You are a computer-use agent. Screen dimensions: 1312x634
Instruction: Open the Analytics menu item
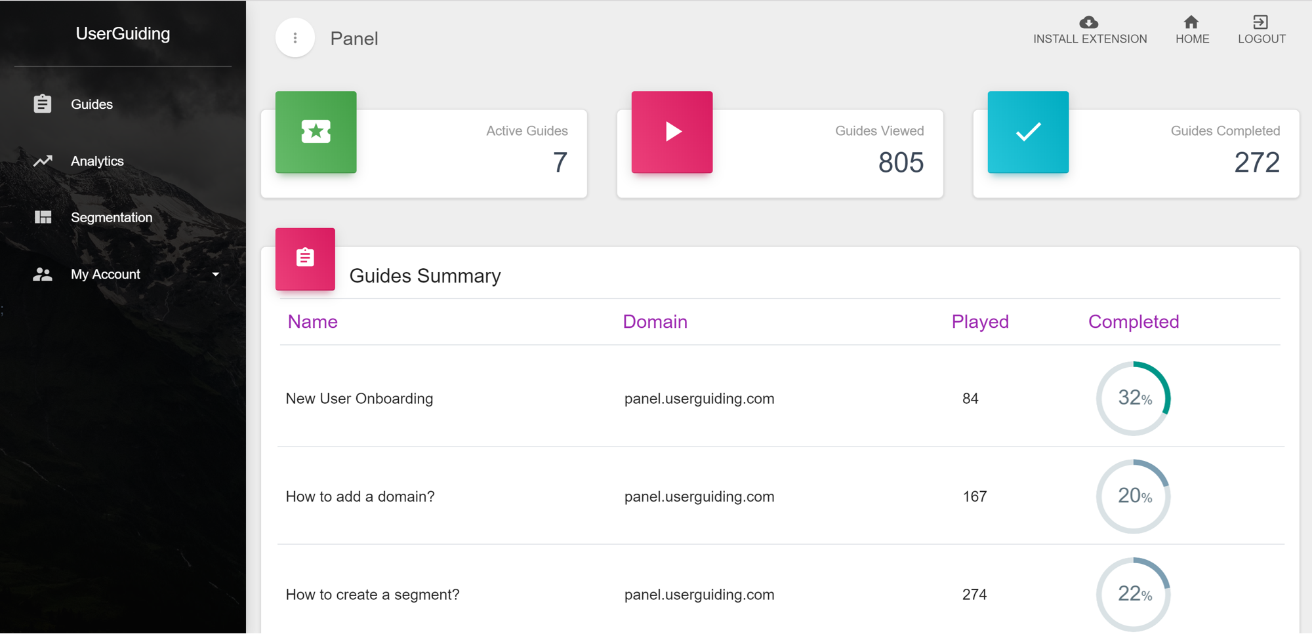97,161
